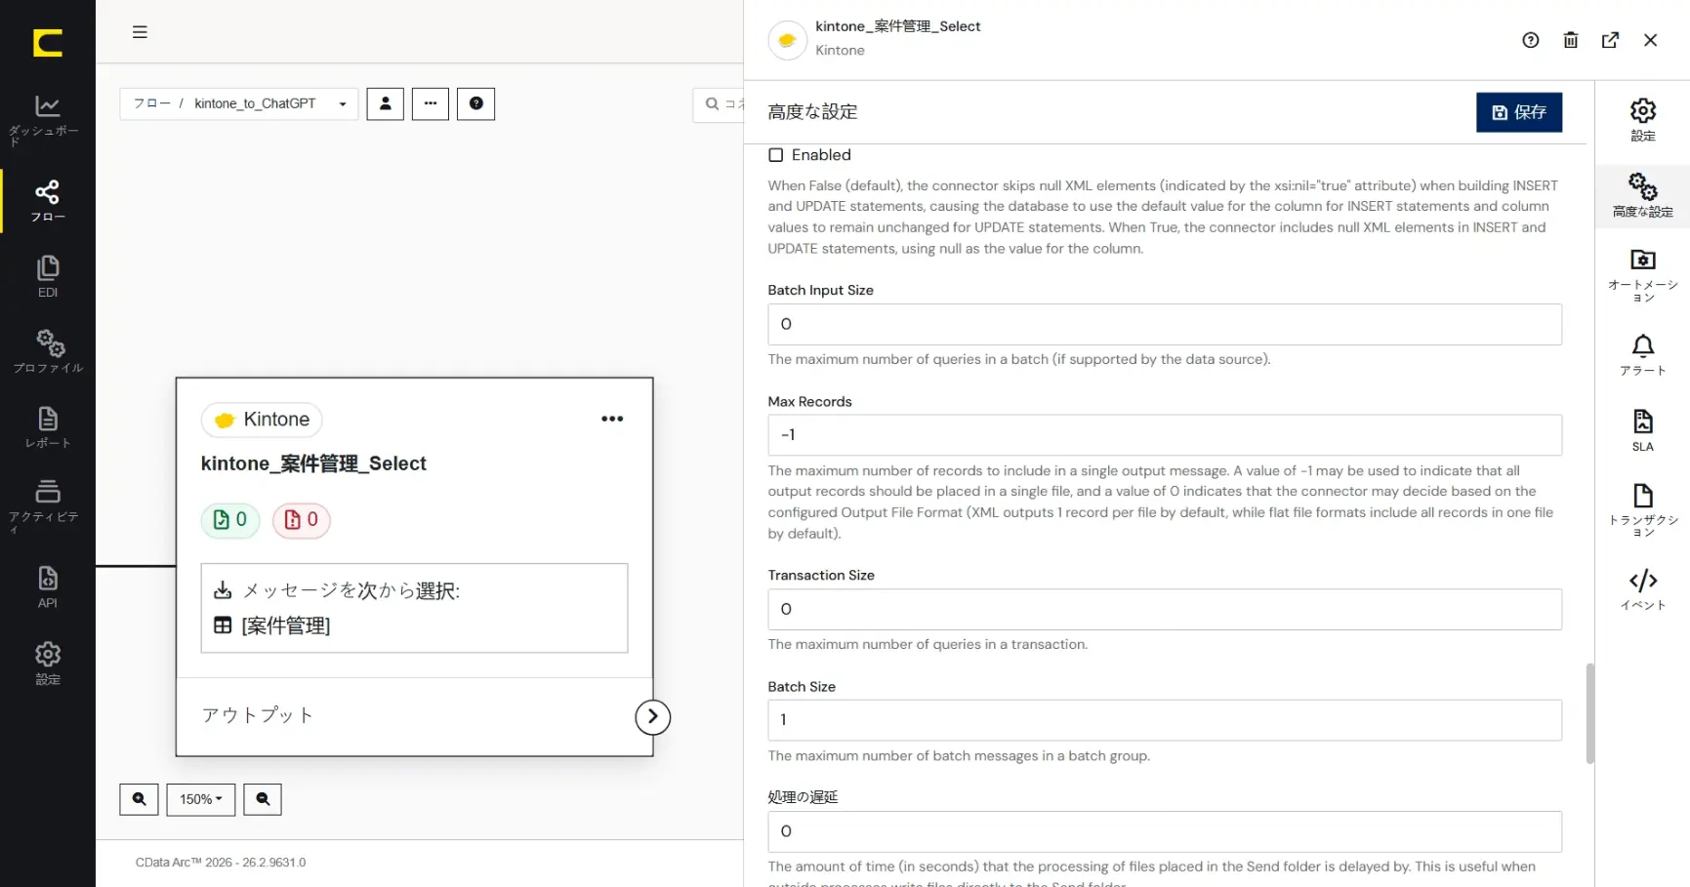Click the Batch Input Size field
The image size is (1690, 887).
click(x=1165, y=324)
